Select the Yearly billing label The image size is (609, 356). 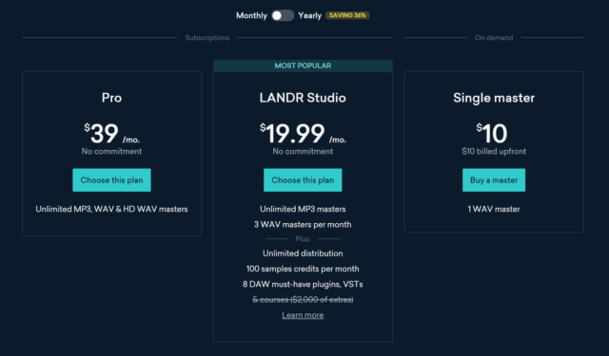click(x=309, y=15)
